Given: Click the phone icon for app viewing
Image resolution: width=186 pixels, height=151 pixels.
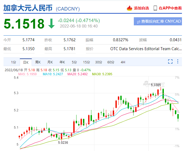Looking at the screenshot, I should point(155,8).
